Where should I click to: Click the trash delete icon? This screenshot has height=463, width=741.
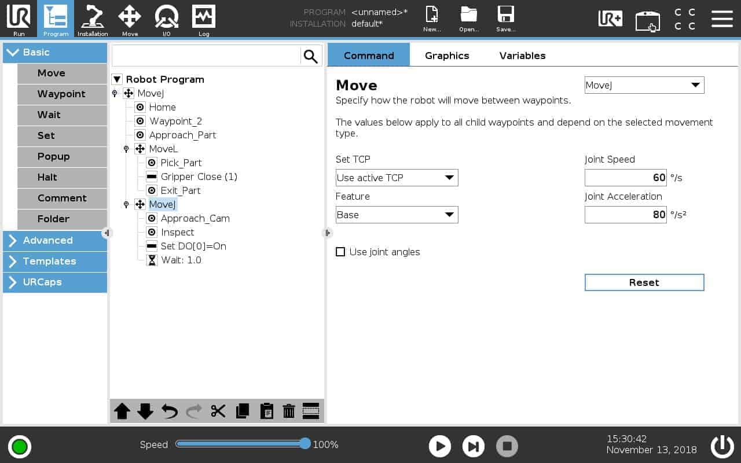coord(289,411)
